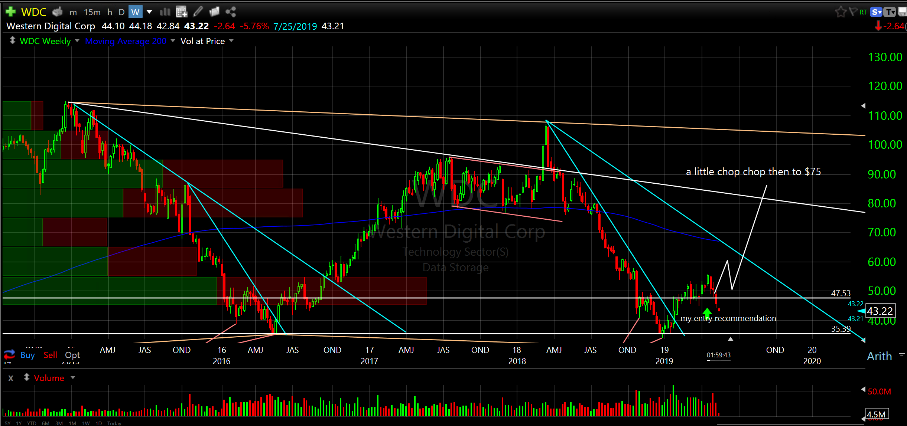Click the green plus add-symbol icon
The image size is (907, 426).
pos(11,12)
